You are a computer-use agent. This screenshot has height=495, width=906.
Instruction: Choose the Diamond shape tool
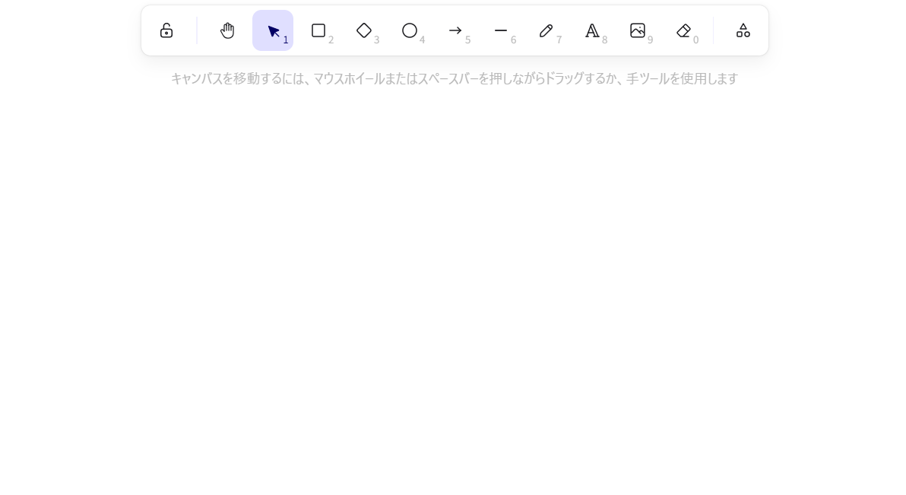364,30
